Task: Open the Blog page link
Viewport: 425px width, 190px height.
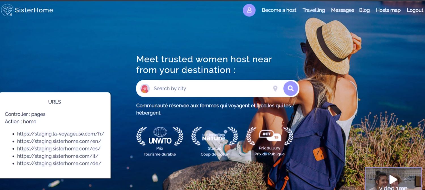Action: [364, 10]
